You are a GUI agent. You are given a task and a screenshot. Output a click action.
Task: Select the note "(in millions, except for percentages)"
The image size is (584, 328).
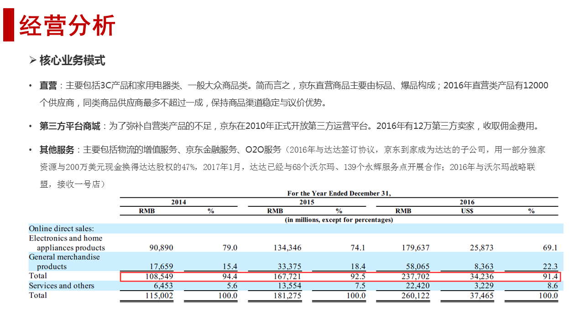pyautogui.click(x=339, y=220)
